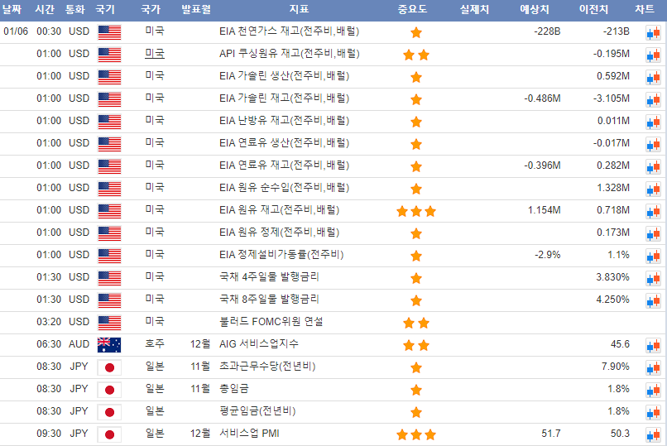Click the 날짜 column header
This screenshot has height=446, width=667.
[17, 10]
